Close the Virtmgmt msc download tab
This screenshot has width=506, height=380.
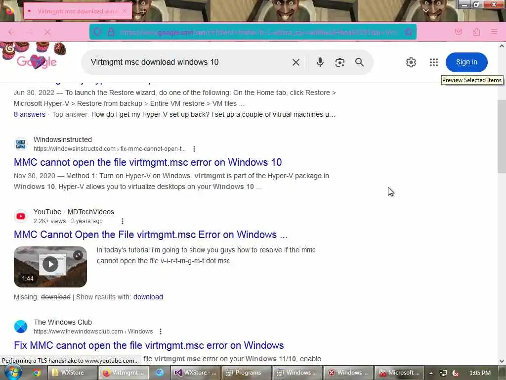click(x=125, y=11)
